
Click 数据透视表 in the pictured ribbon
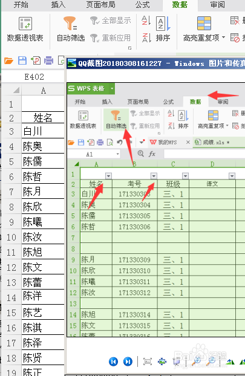83,120
